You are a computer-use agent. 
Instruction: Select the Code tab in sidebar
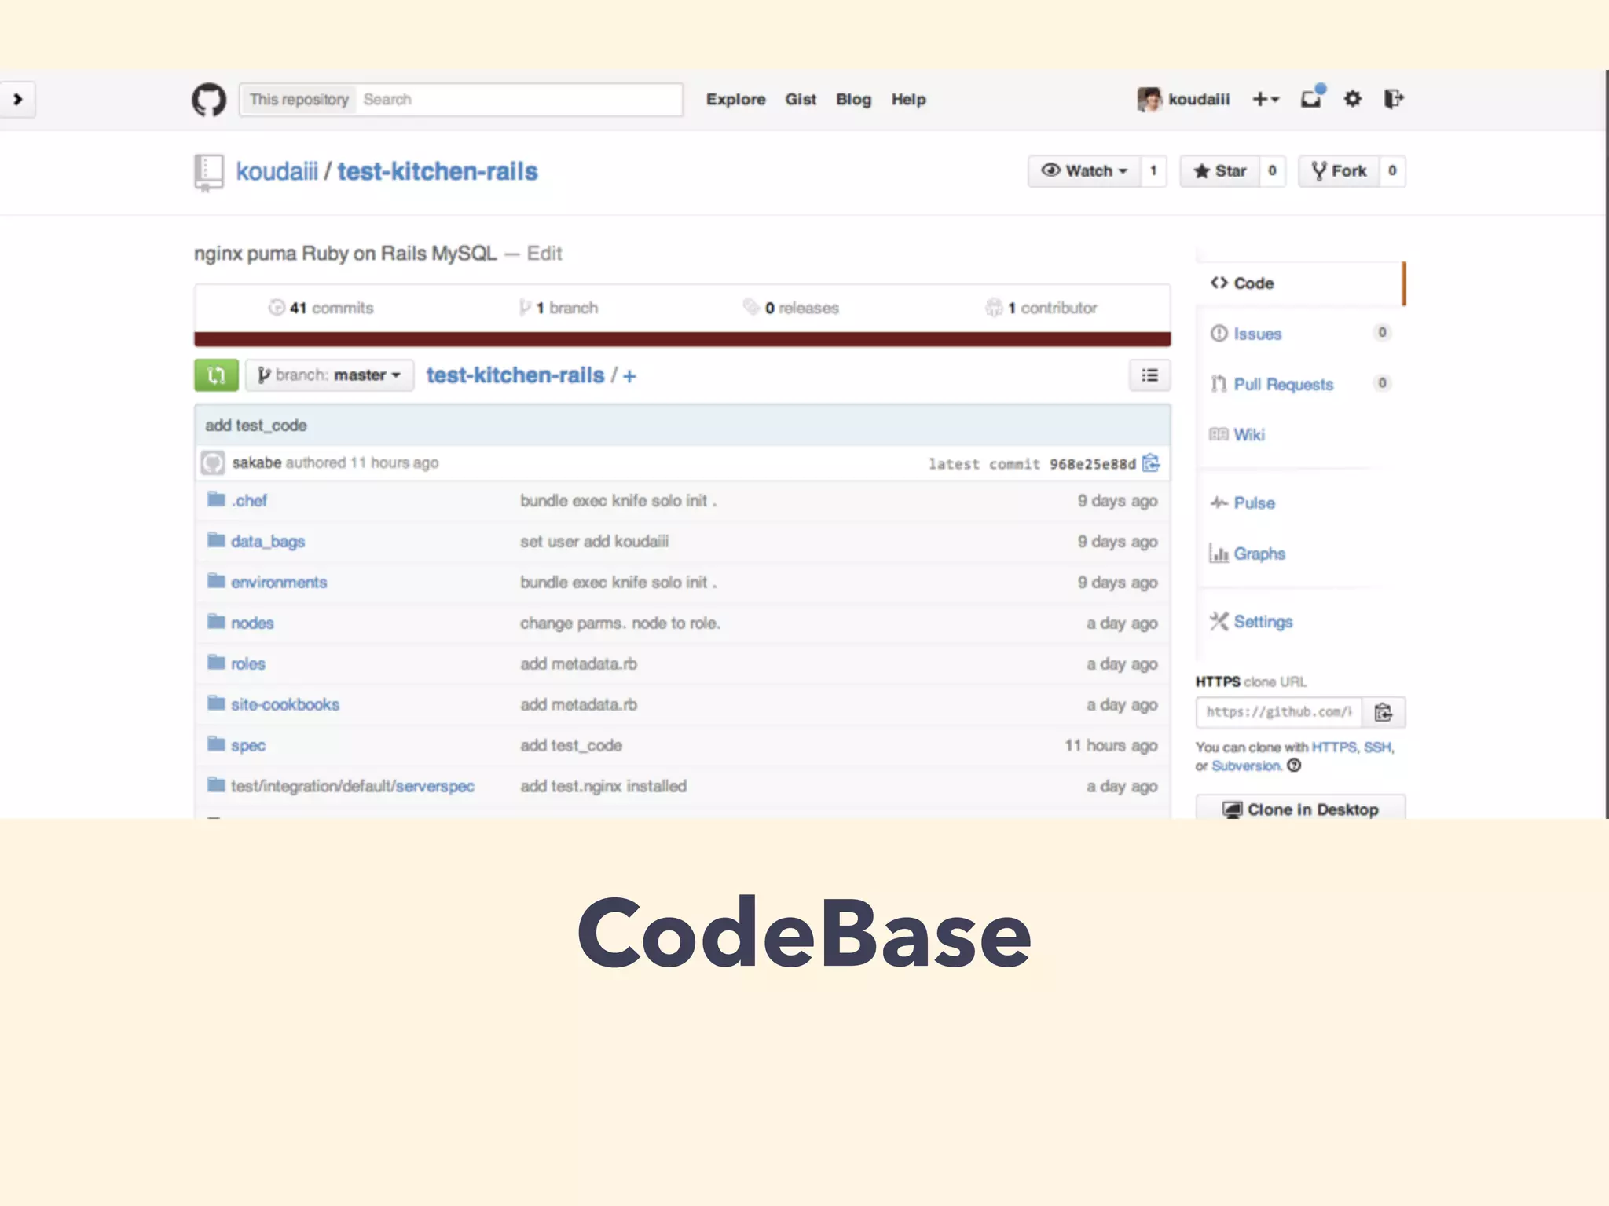1300,283
